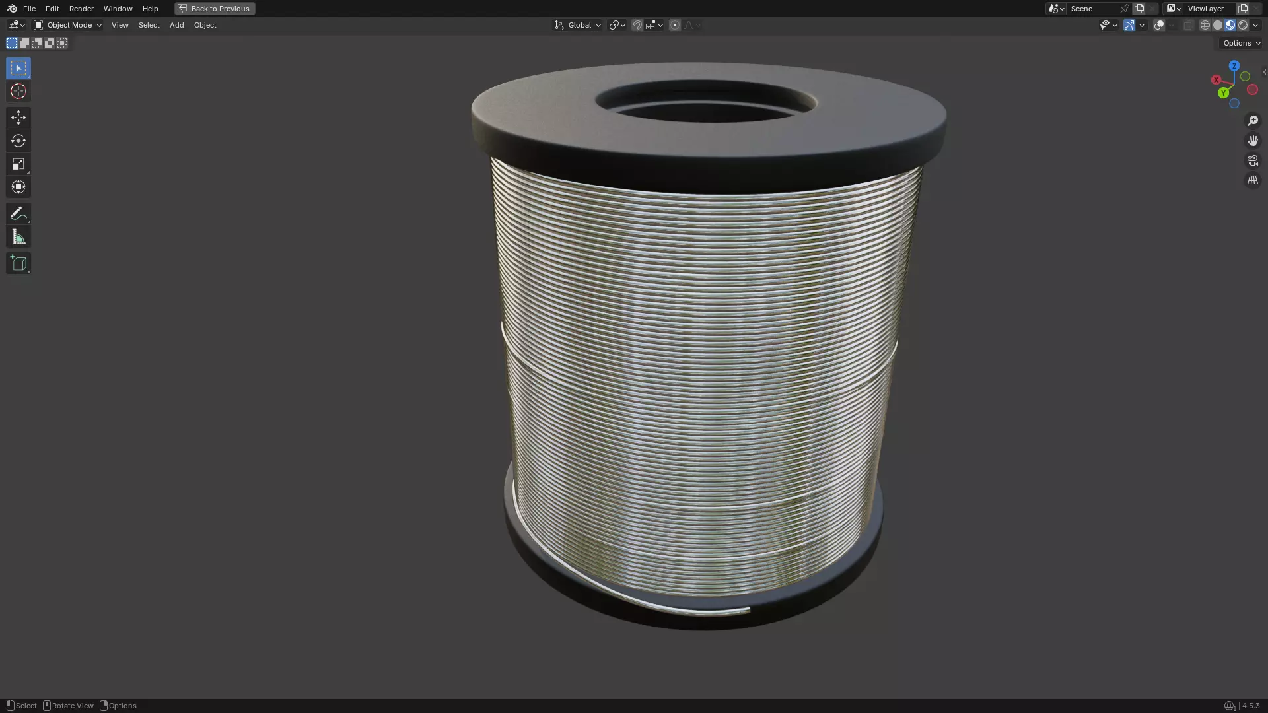The image size is (1268, 713).
Task: Click the X axis on navigation gizmo
Action: [x=1216, y=79]
